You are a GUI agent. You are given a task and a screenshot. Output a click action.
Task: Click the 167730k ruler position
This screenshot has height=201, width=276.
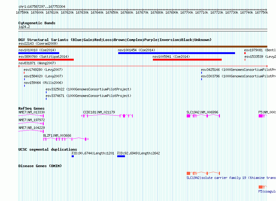coord(231,12)
